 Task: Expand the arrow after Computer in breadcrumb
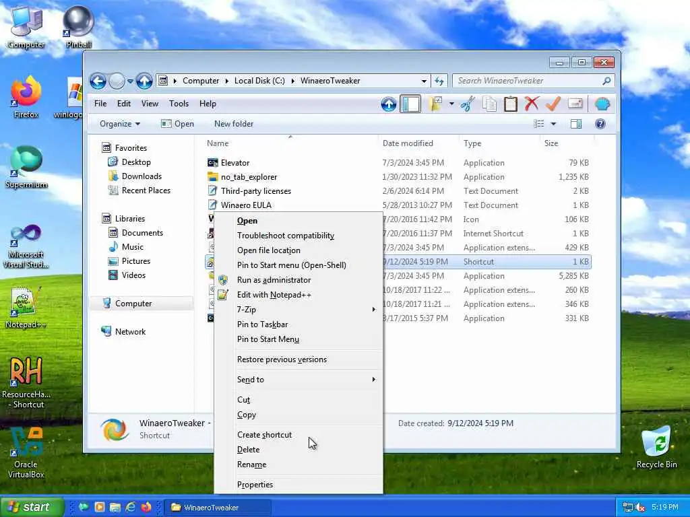227,81
